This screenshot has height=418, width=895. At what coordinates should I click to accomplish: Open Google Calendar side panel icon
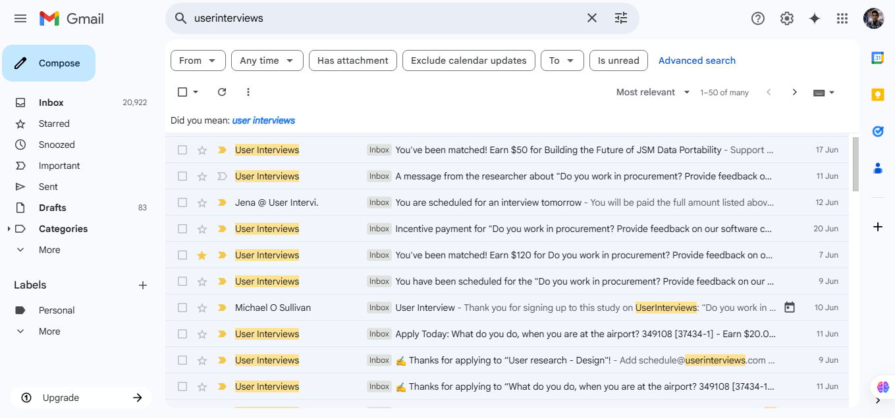click(877, 58)
